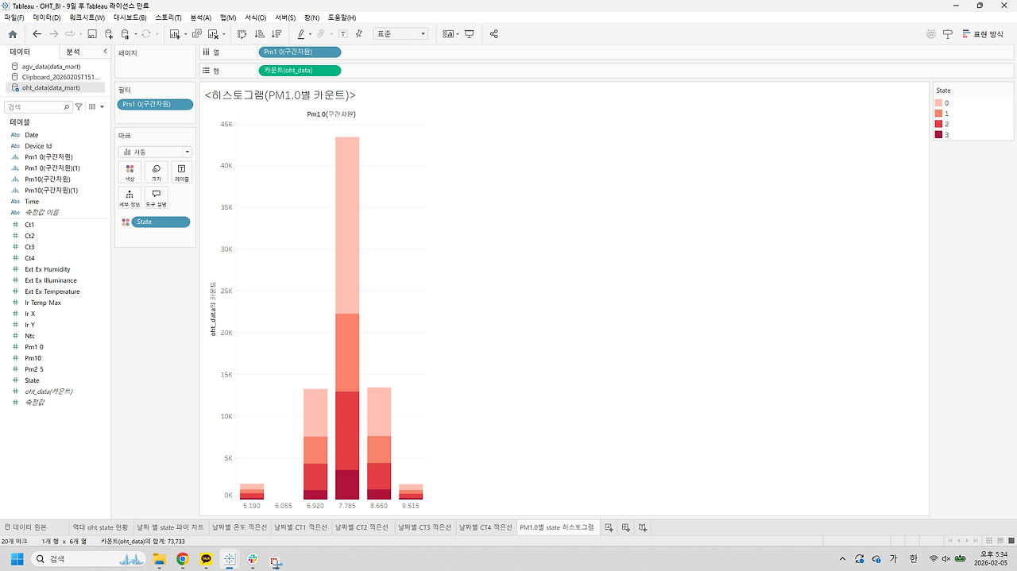Select Pm1 0(구간차원) pill on filters shelf

click(155, 104)
